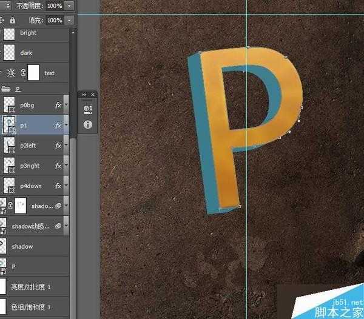The image size is (364, 319).
Task: Click the lock-all icon beside fill
Action: [13, 20]
